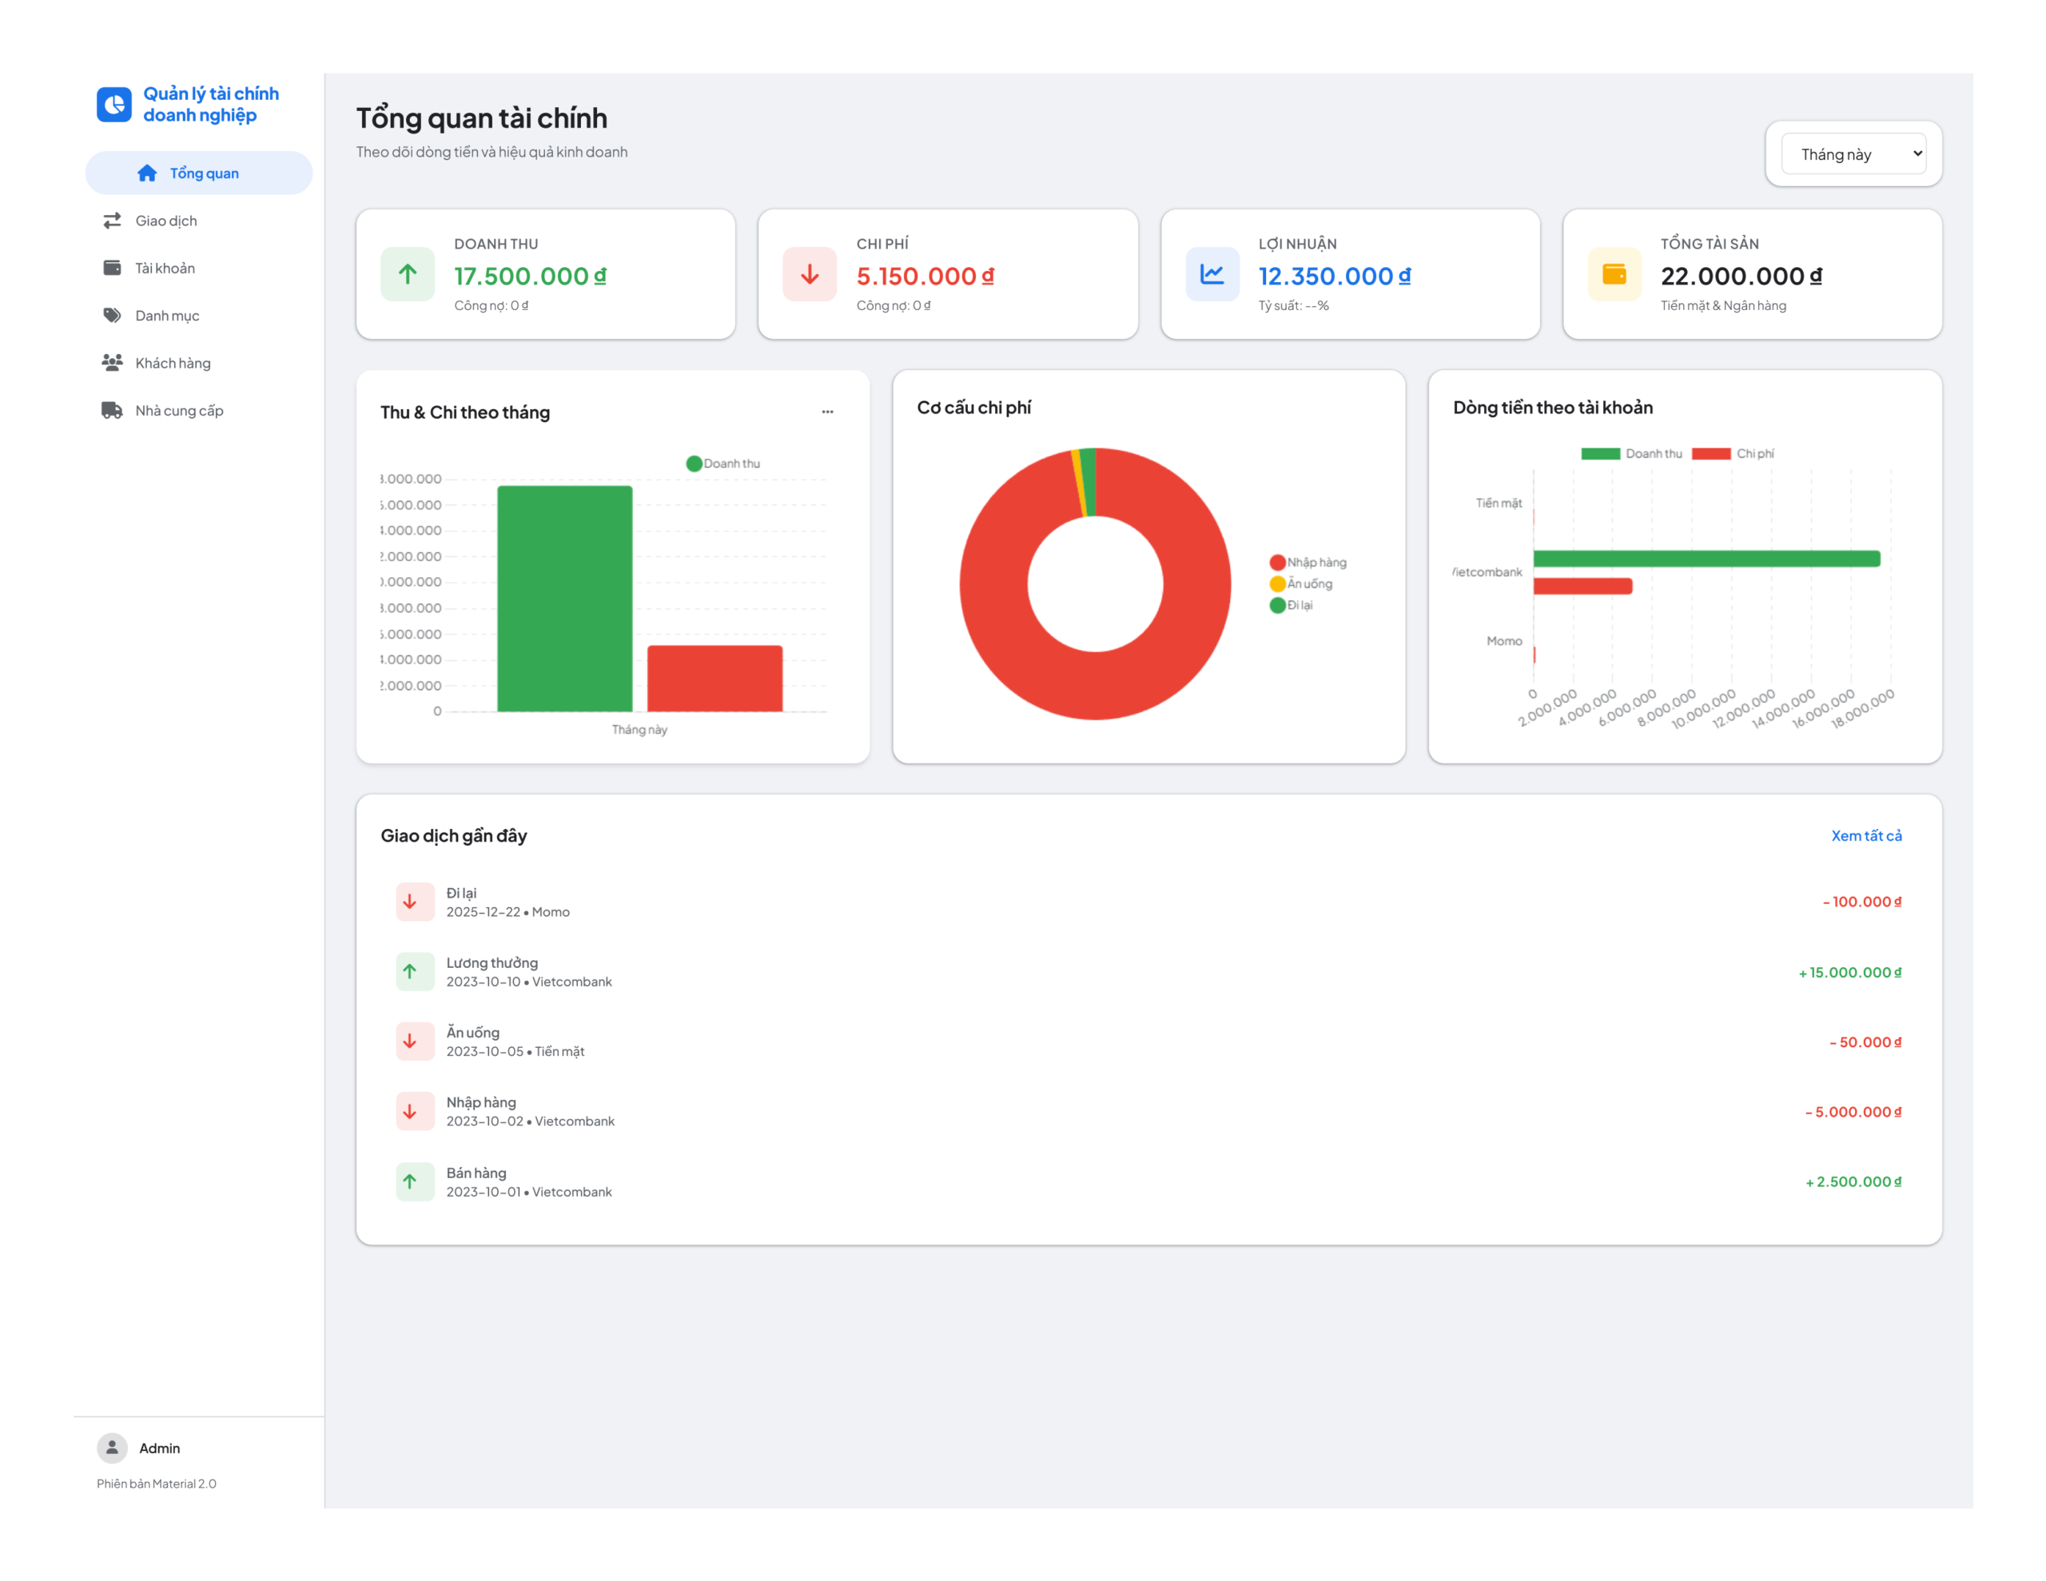Viewport: 2046px width, 1581px height.
Task: Click the Xem tất cả link
Action: (1866, 835)
